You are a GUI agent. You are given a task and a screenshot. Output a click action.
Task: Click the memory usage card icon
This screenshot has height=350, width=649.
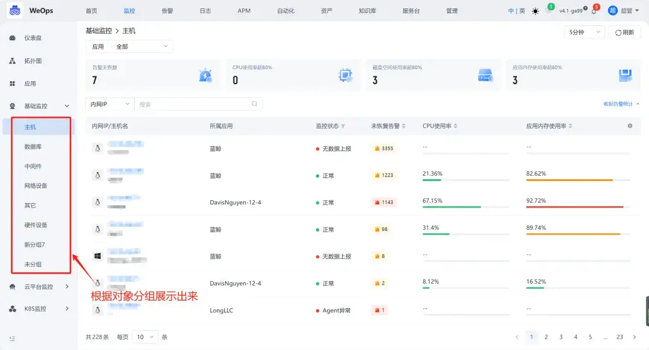(625, 75)
